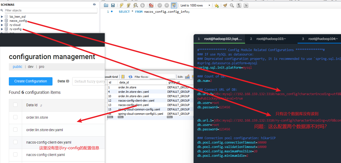The height and width of the screenshot is (163, 341).
Task: Check the order.lin.store-dev.yaml row checkbox
Action: [15, 130]
